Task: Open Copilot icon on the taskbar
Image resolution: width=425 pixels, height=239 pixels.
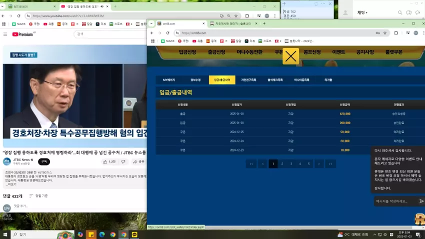Action: pyautogui.click(x=80, y=234)
